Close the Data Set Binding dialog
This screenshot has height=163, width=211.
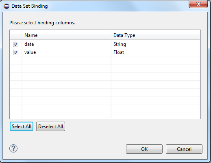click(x=198, y=4)
